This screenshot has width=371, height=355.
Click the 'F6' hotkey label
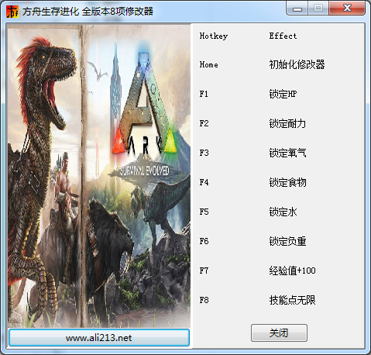point(204,241)
